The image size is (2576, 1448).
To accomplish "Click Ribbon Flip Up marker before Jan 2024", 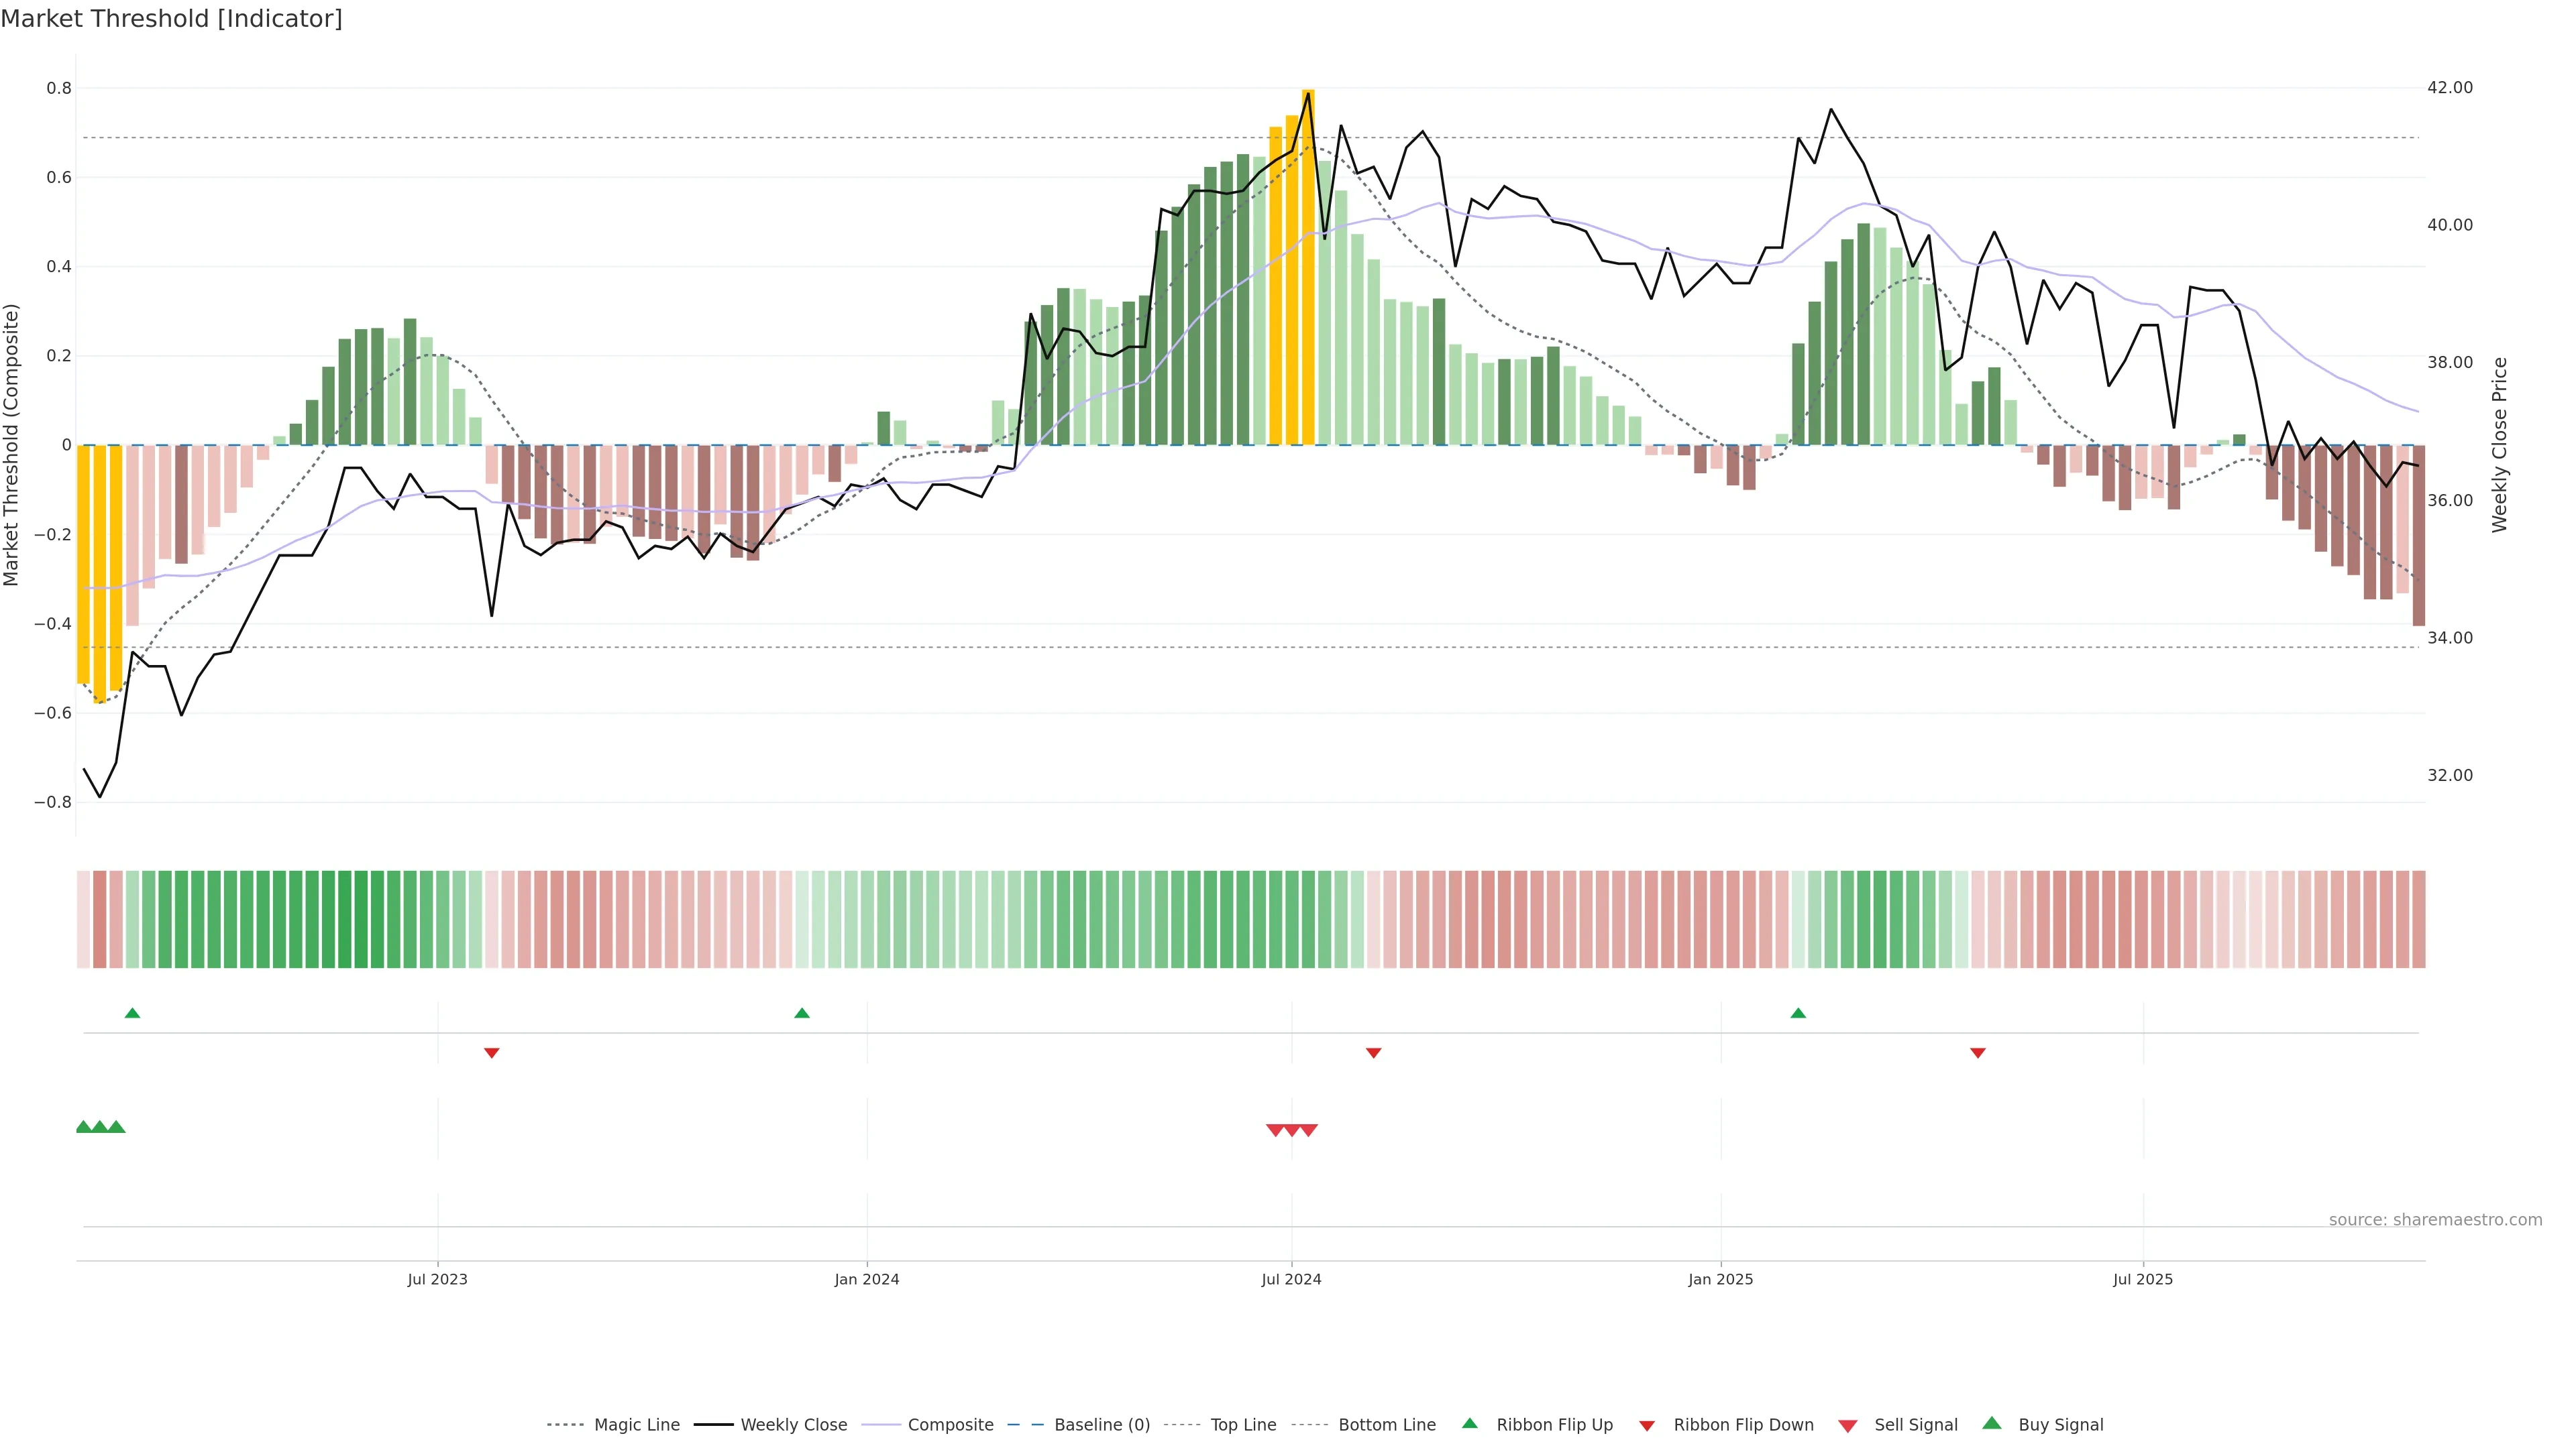I will (x=801, y=1014).
